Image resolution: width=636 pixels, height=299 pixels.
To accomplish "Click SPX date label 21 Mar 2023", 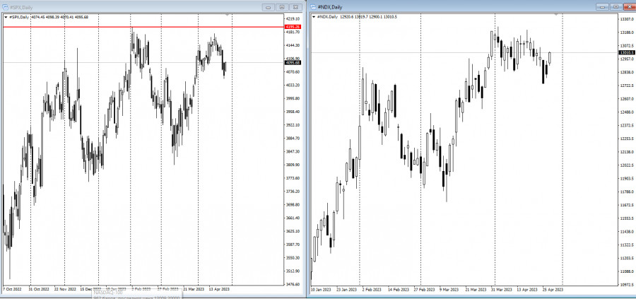I will click(x=194, y=290).
